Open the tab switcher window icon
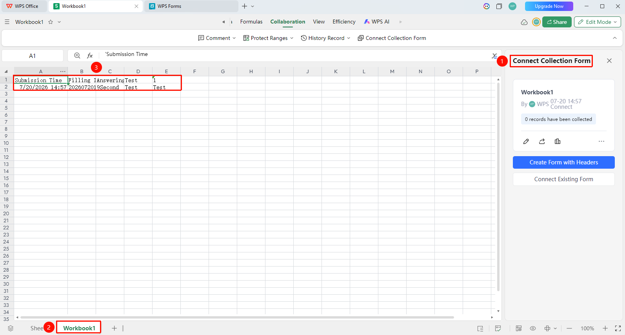 tap(499, 6)
